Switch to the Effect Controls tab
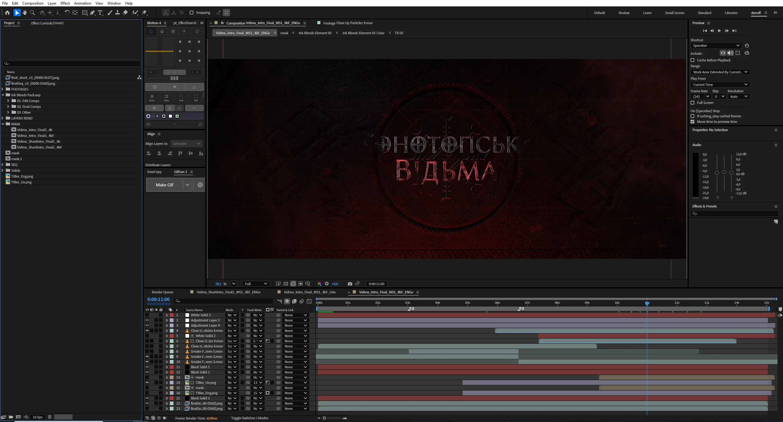 pos(47,23)
